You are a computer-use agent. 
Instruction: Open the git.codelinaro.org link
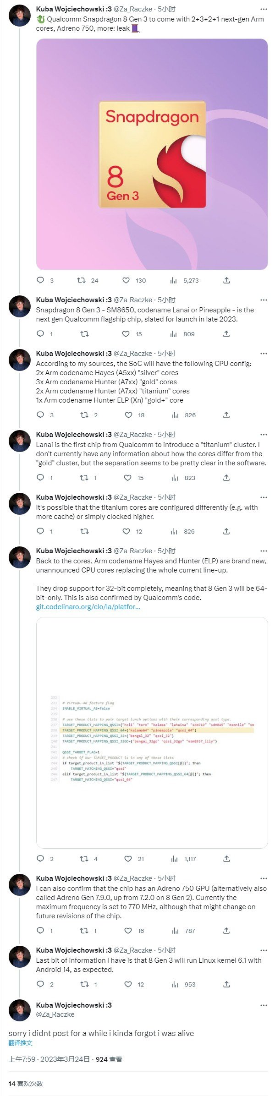coord(88,607)
